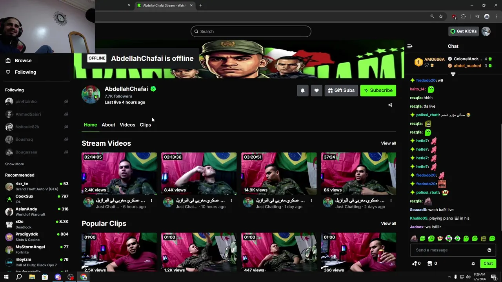This screenshot has width=502, height=282.
Task: Open recommended channel CookSux
Action: [x=36, y=199]
